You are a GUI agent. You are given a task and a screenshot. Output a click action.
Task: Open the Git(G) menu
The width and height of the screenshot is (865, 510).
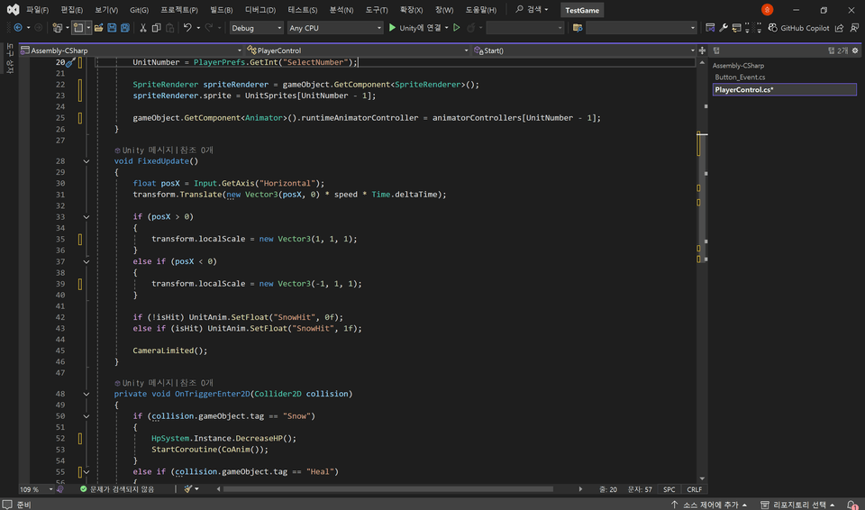tap(139, 10)
